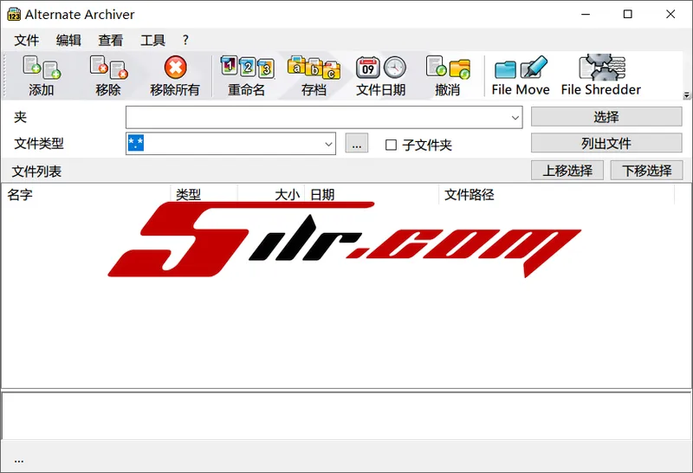The image size is (693, 473).
Task: Maximize the Alternate Archiver window
Action: (627, 14)
